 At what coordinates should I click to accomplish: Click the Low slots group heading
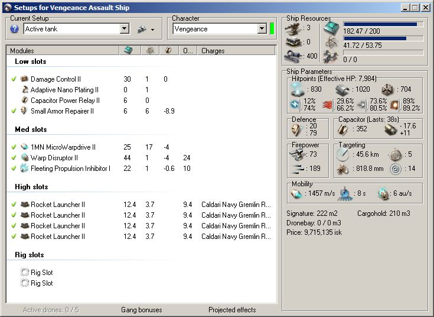(x=31, y=62)
